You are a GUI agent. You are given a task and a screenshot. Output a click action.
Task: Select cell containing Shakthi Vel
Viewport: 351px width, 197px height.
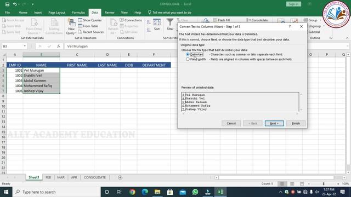point(41,76)
